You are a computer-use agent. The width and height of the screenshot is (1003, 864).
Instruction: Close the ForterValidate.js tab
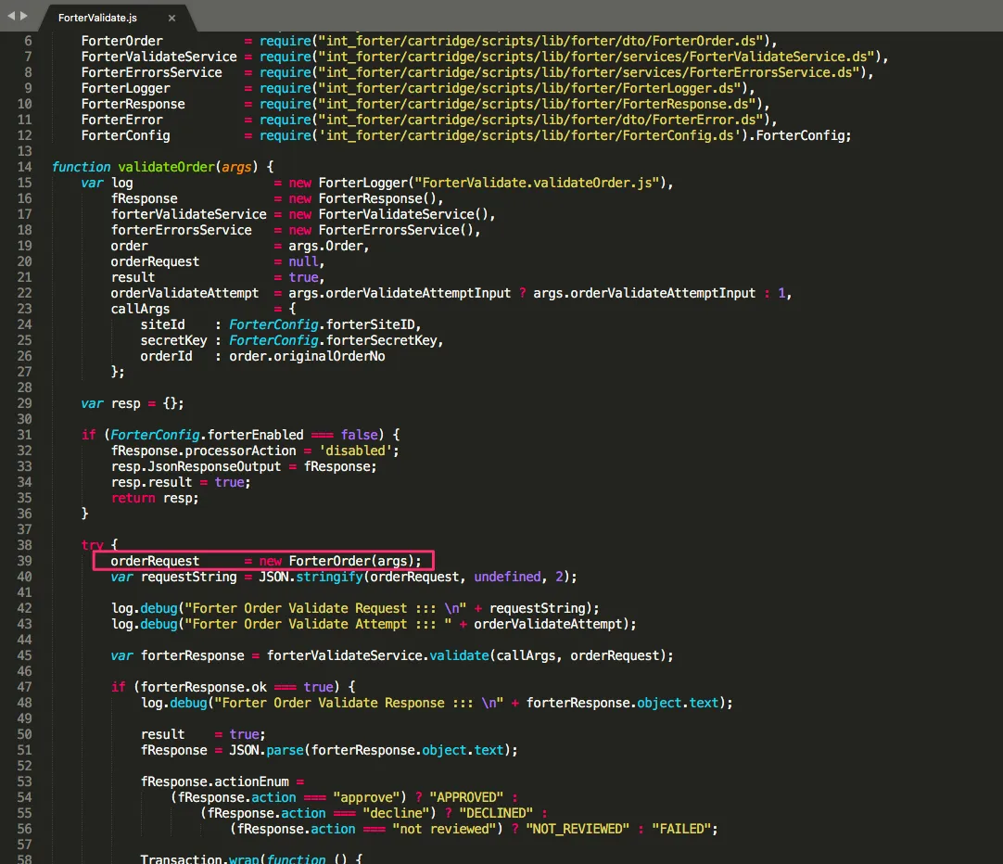point(171,18)
